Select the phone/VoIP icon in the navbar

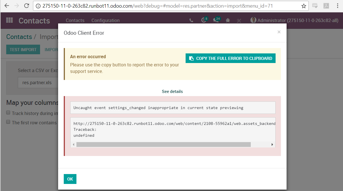point(191,20)
